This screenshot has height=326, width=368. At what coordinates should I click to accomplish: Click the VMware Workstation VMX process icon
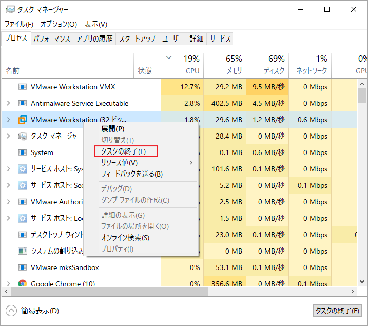coord(22,87)
